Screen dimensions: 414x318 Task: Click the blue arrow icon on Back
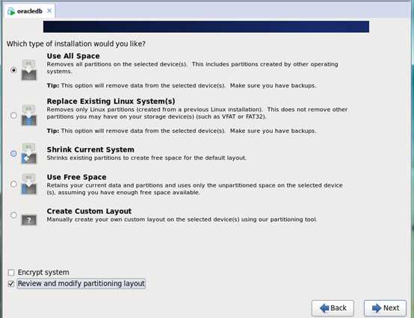click(324, 308)
